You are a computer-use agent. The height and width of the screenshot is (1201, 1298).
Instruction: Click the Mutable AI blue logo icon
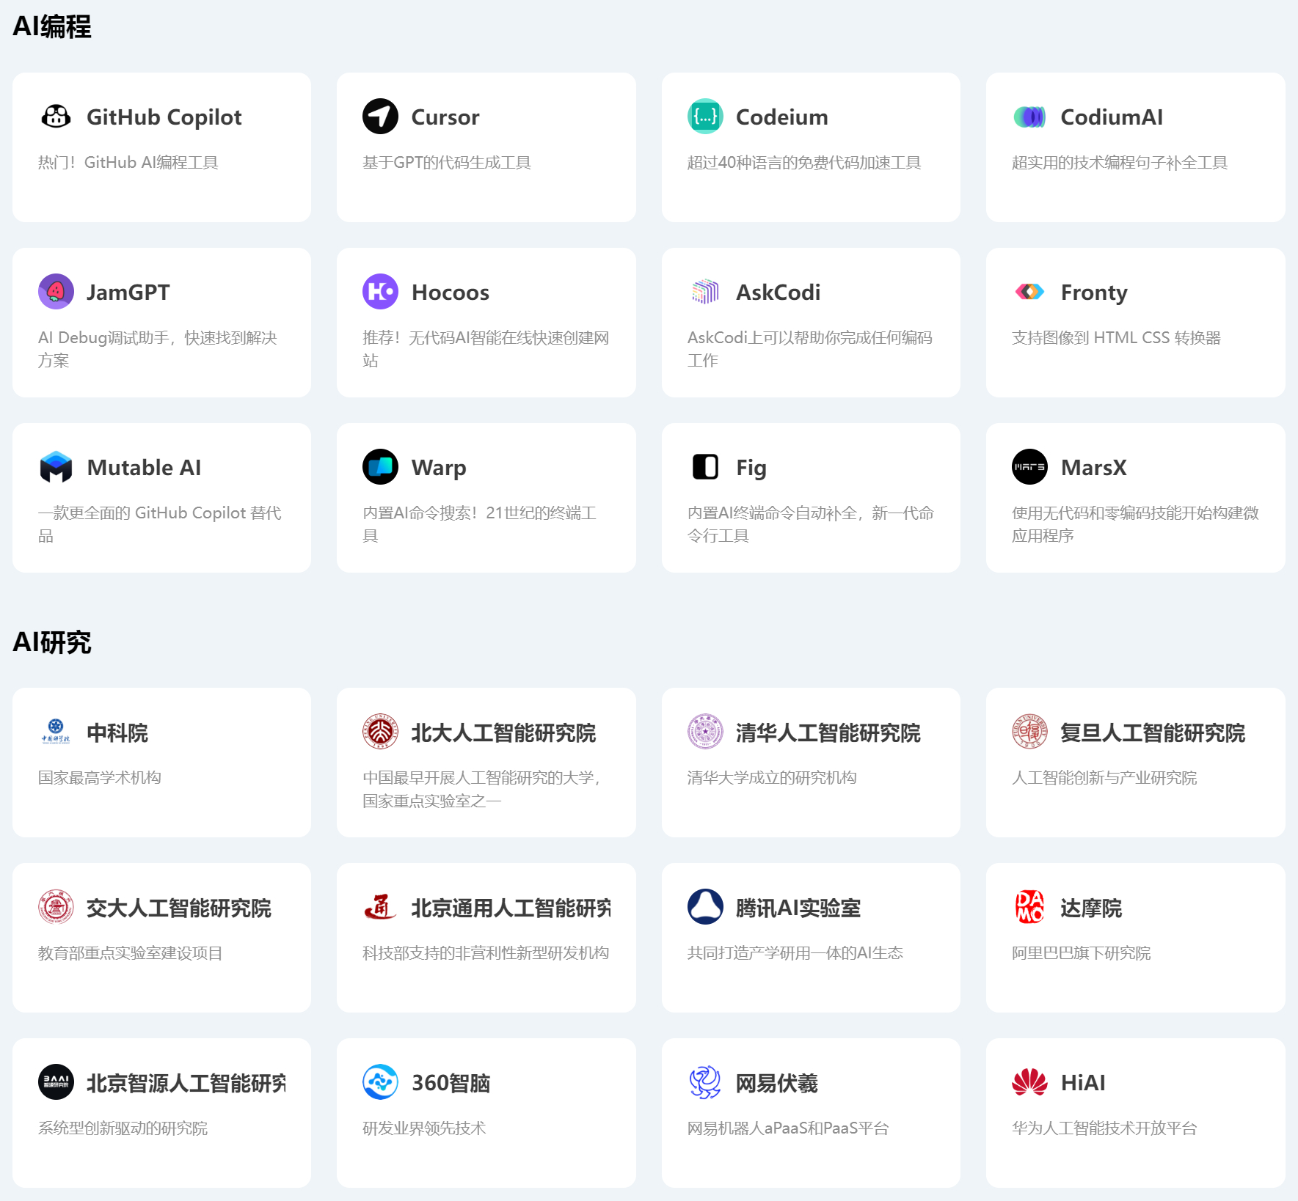point(56,467)
